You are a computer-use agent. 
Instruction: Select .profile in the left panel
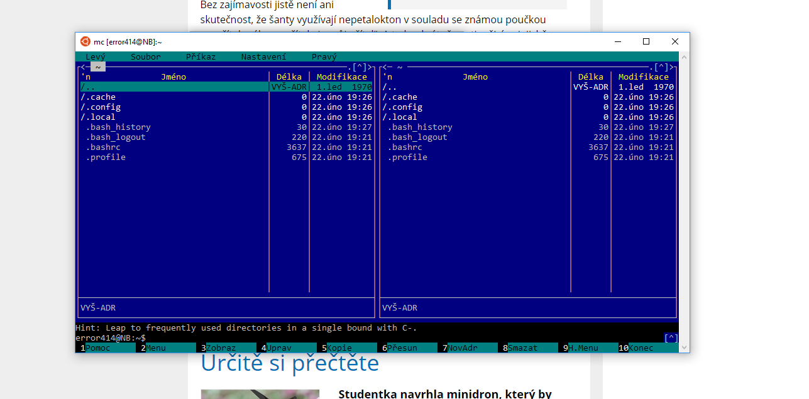[x=226, y=157]
